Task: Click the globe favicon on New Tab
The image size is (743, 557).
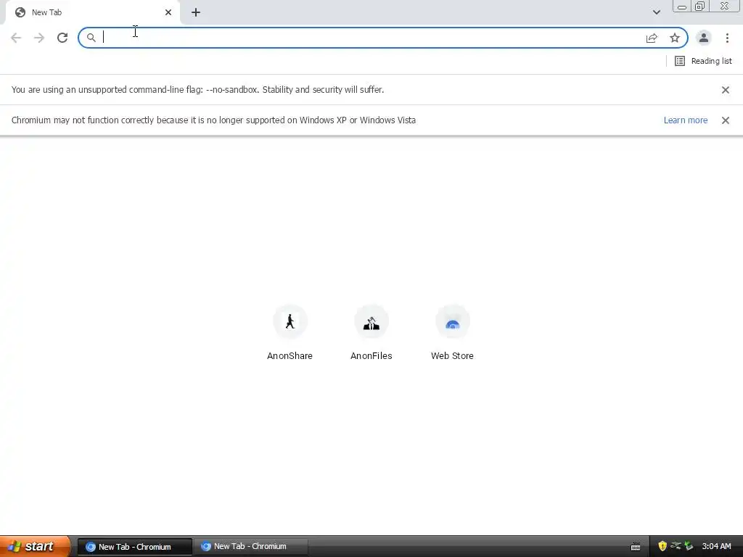Action: (x=20, y=12)
